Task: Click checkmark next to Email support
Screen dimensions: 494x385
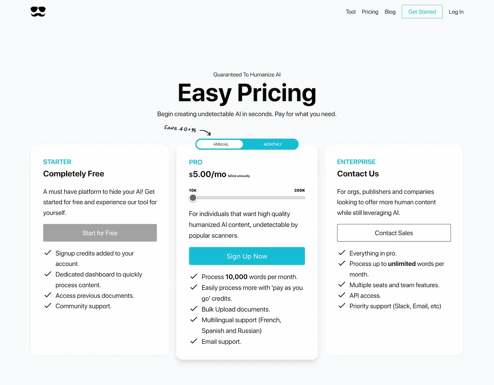Action: 194,341
